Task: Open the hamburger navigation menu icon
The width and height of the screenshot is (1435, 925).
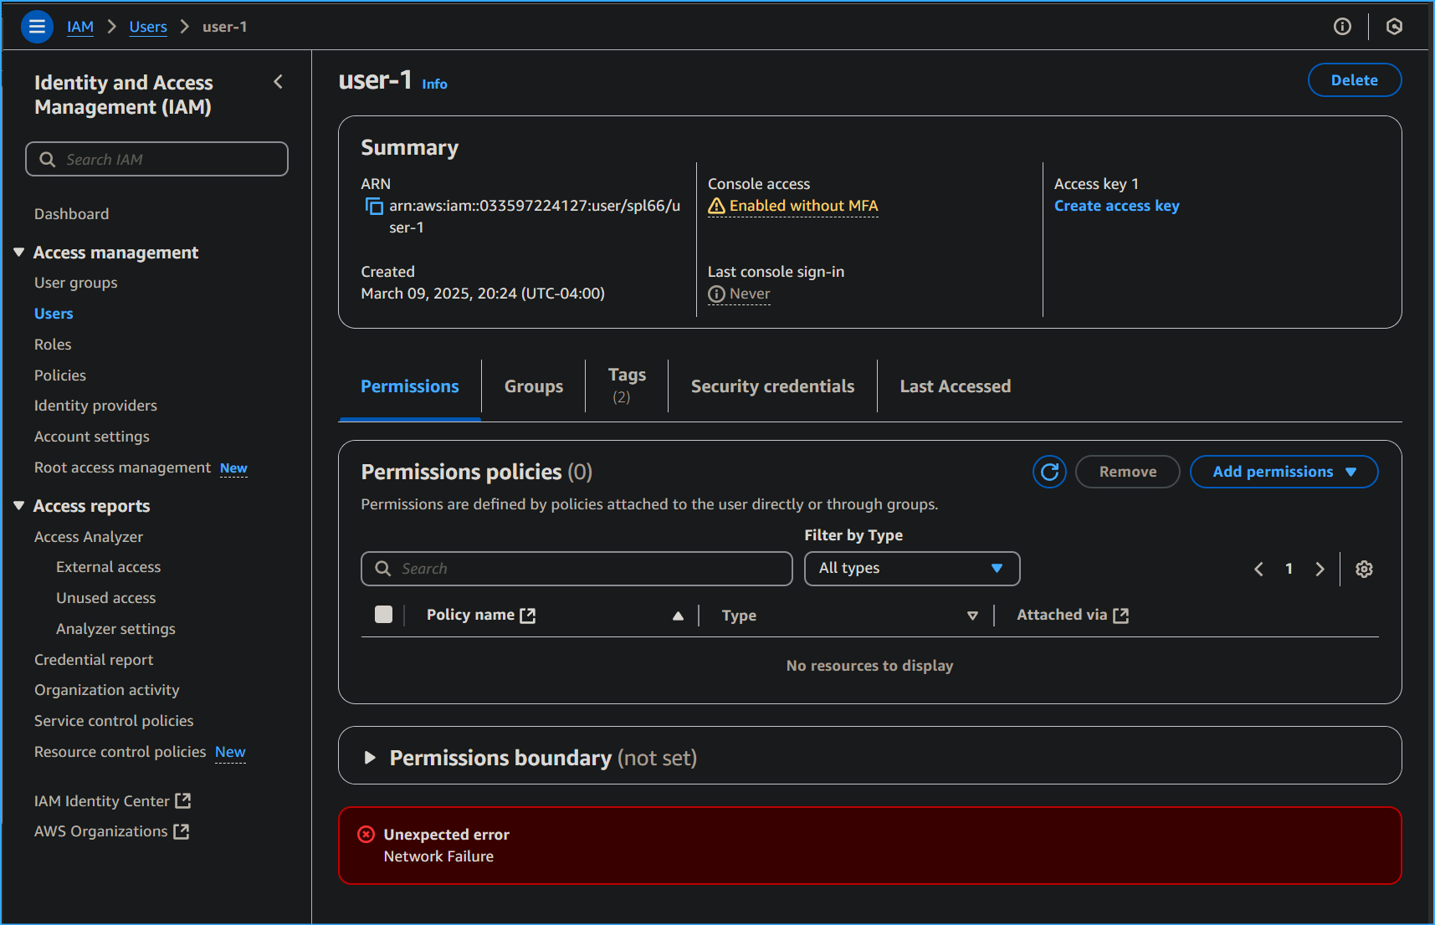Action: pyautogui.click(x=37, y=27)
